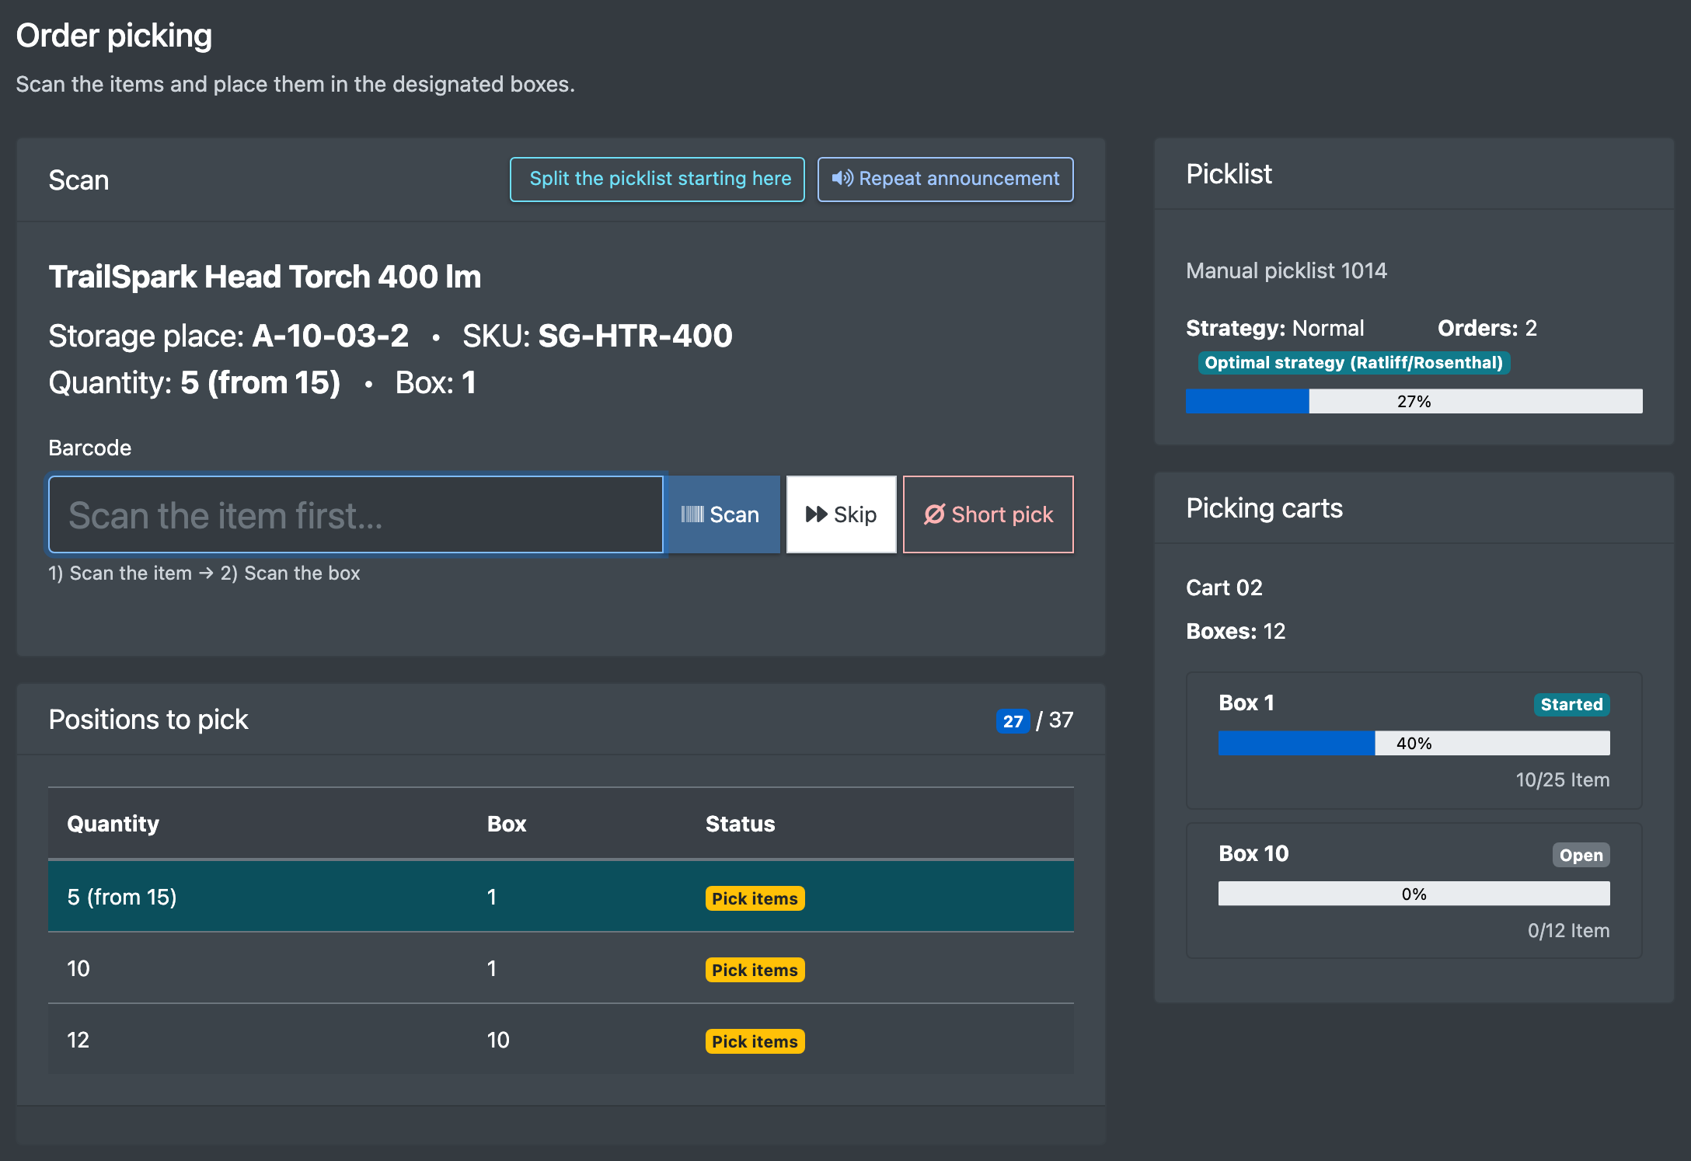Click the fast-forward icon on Skip
Image resolution: width=1691 pixels, height=1161 pixels.
click(x=816, y=514)
